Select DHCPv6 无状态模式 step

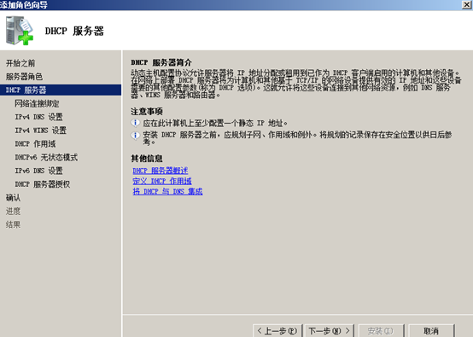[46, 157]
